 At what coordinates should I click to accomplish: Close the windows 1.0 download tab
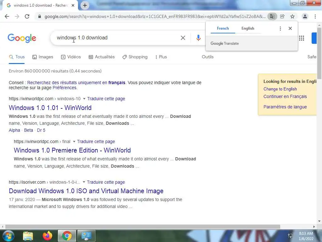73,6
